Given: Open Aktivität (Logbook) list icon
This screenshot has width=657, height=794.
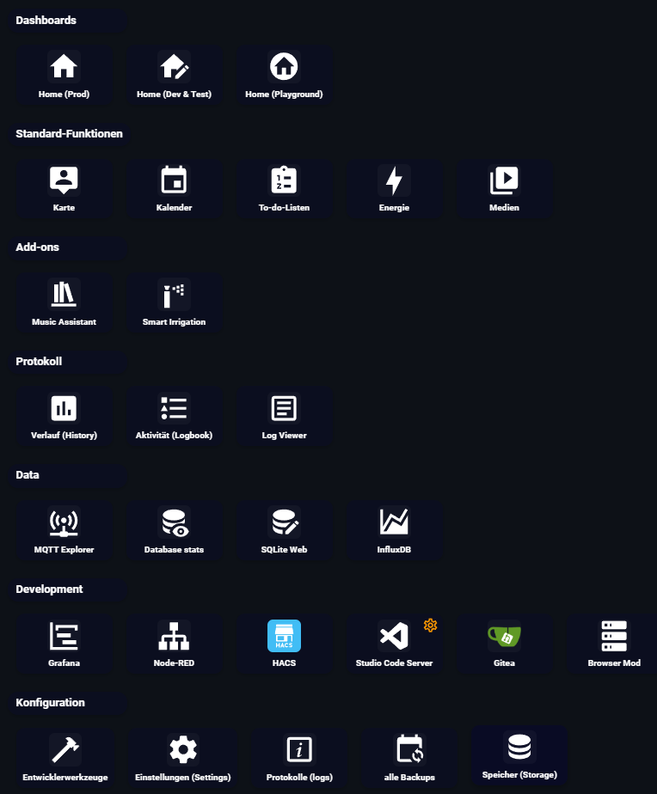Looking at the screenshot, I should tap(174, 407).
